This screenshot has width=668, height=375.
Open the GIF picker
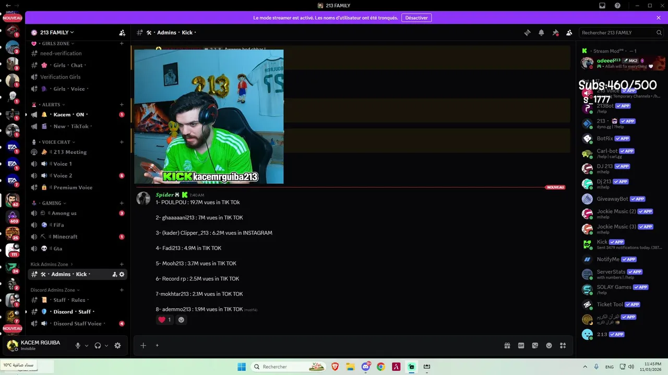(x=521, y=345)
